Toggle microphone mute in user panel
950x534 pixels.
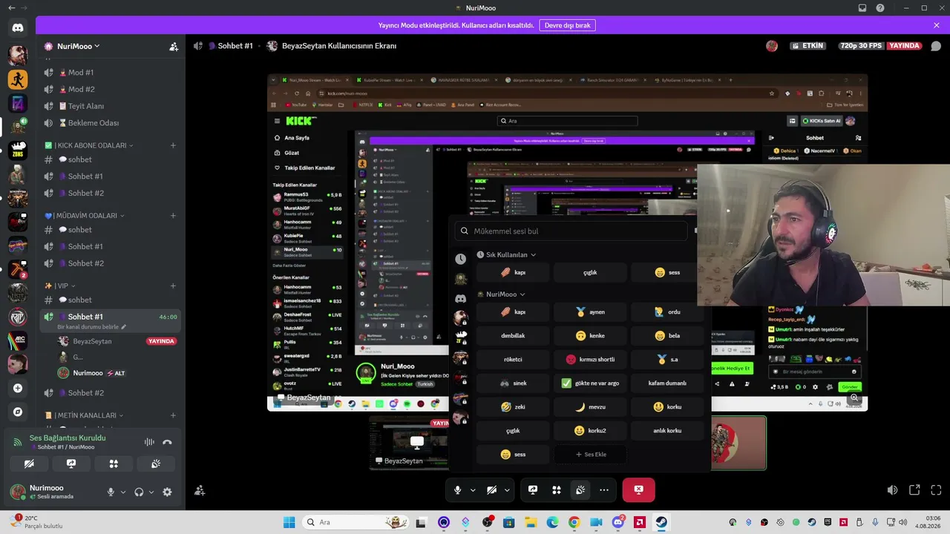[111, 492]
